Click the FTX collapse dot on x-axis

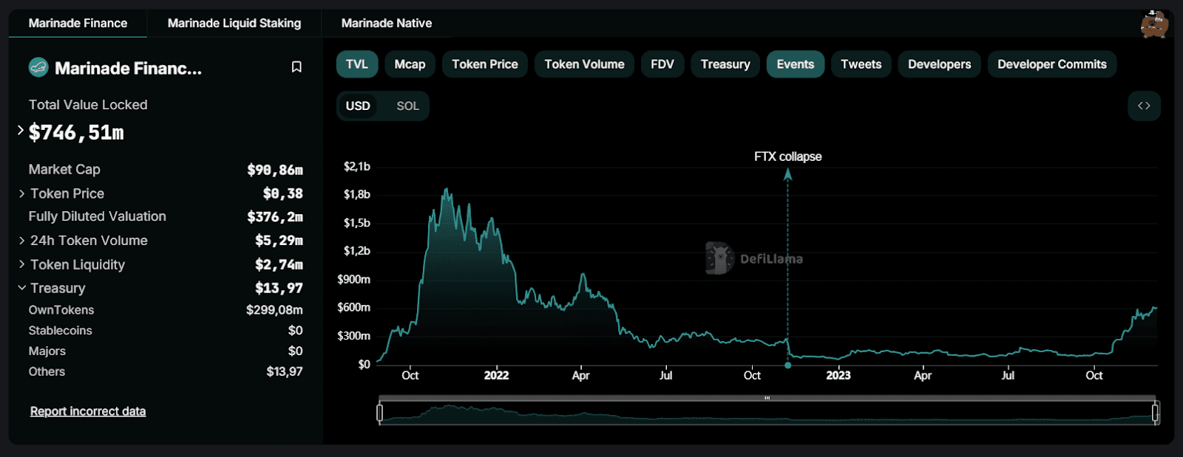point(788,365)
